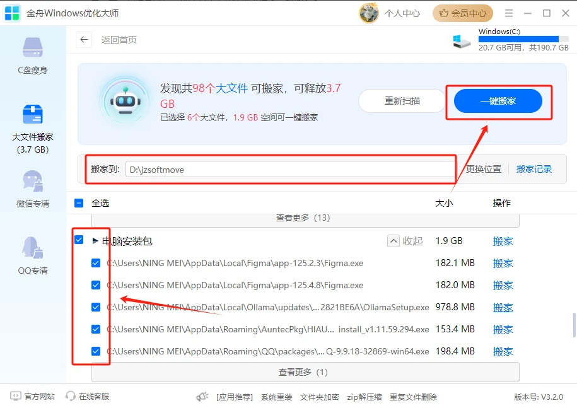Click the megaphone announcement icon
This screenshot has height=408, width=577.
pos(202,397)
